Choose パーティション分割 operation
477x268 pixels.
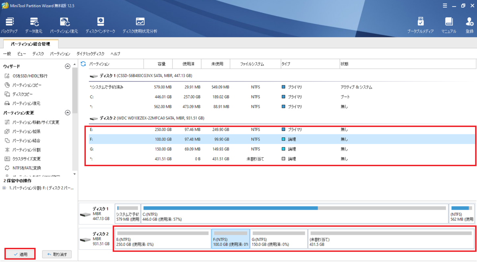22,150
